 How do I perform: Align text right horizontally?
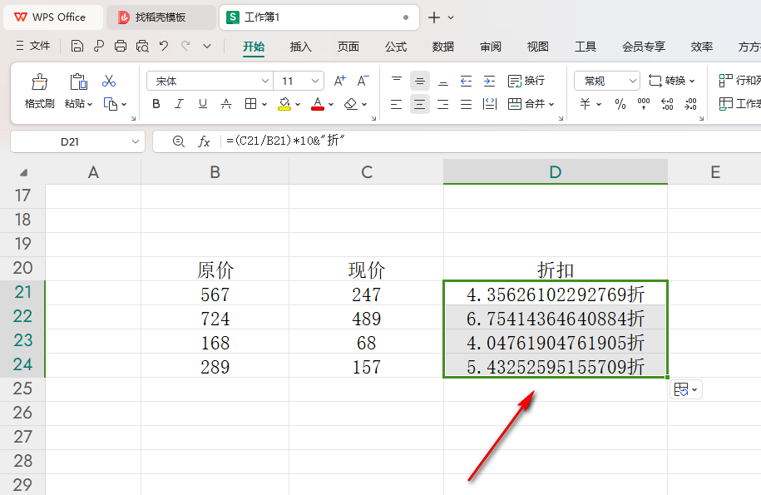[x=443, y=104]
